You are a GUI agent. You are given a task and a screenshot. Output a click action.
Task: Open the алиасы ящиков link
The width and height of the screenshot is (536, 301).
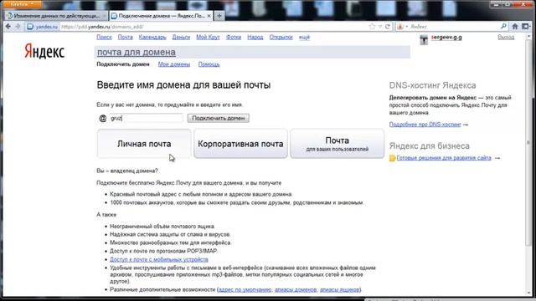point(339,289)
